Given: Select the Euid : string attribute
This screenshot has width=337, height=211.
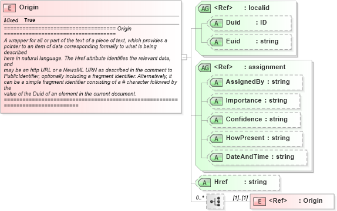Looking at the screenshot, I should [250, 42].
